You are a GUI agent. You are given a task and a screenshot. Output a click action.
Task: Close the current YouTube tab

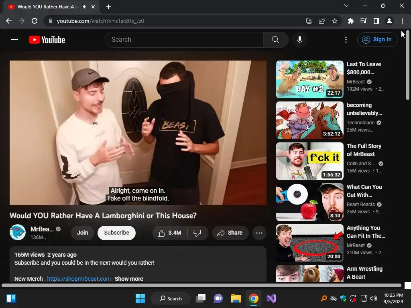pyautogui.click(x=93, y=7)
